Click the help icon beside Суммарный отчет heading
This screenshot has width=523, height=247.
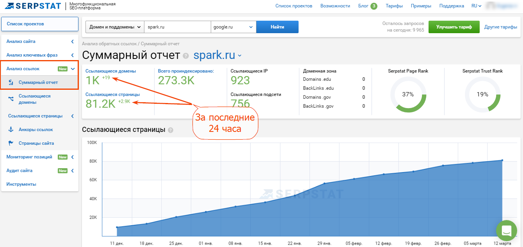[186, 56]
